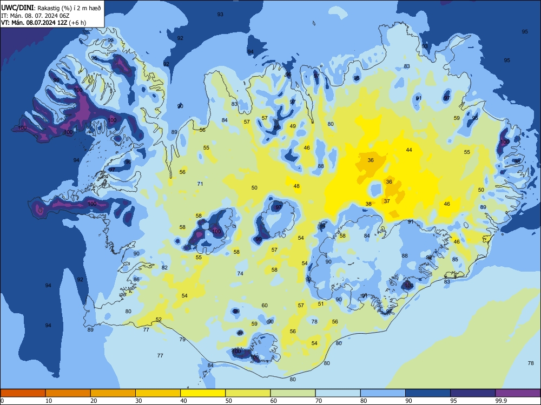Select the '74' humidity value on map
Image resolution: width=541 pixels, height=405 pixels.
240,273
